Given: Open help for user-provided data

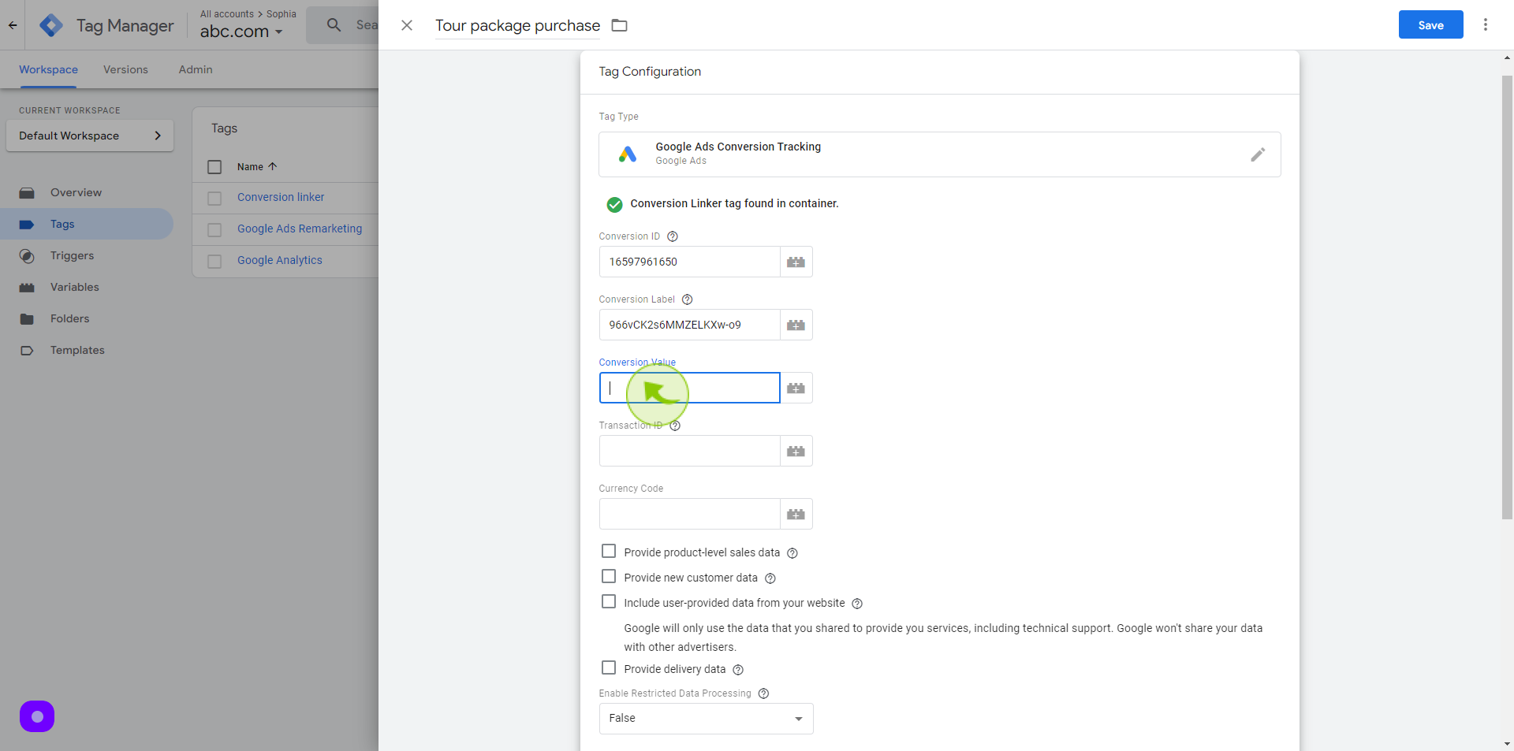Looking at the screenshot, I should 857,604.
